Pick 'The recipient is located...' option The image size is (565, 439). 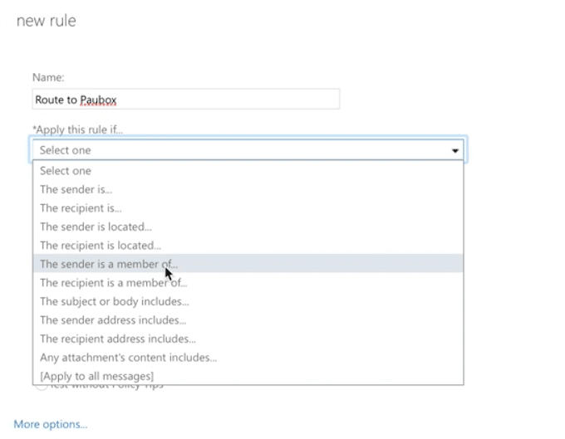[100, 246]
